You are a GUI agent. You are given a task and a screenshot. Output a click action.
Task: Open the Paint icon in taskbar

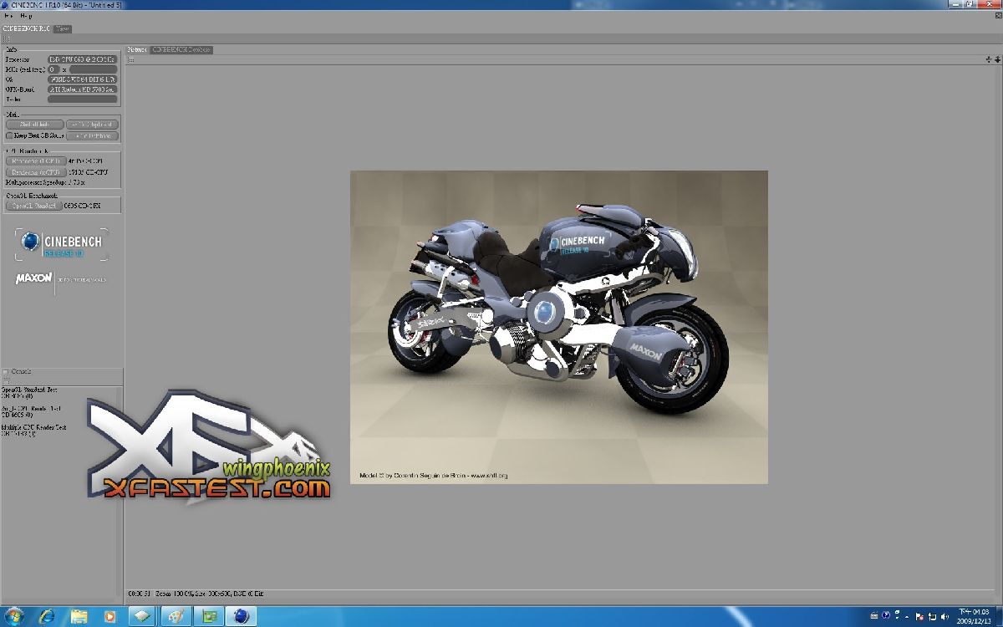[x=176, y=616]
